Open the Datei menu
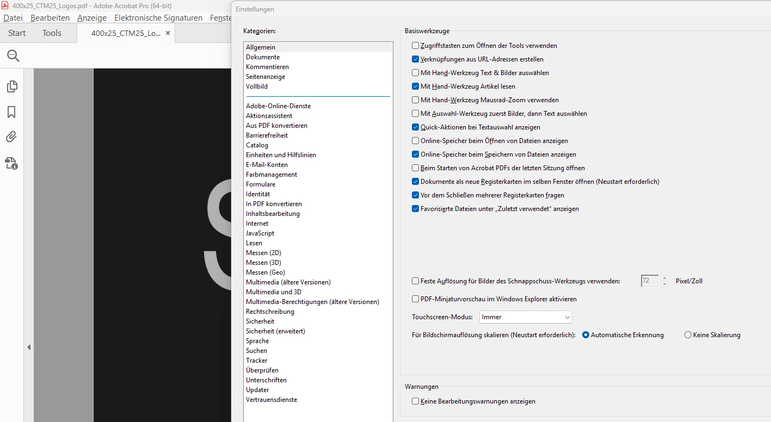This screenshot has width=771, height=422. point(13,18)
